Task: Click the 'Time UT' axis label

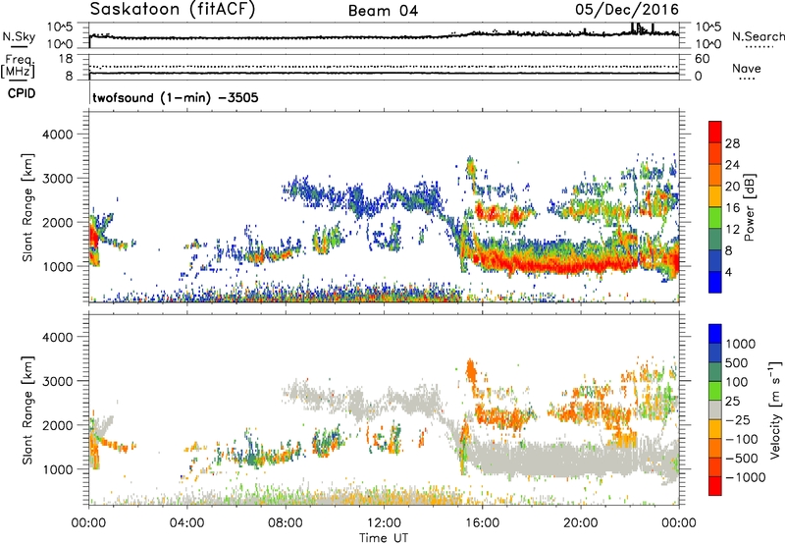Action: pos(384,538)
